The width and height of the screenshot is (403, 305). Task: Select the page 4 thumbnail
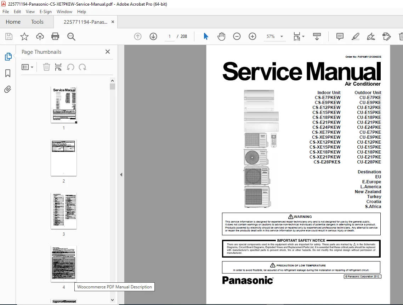point(64,264)
